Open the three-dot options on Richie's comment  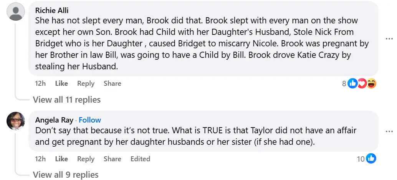pyautogui.click(x=389, y=39)
